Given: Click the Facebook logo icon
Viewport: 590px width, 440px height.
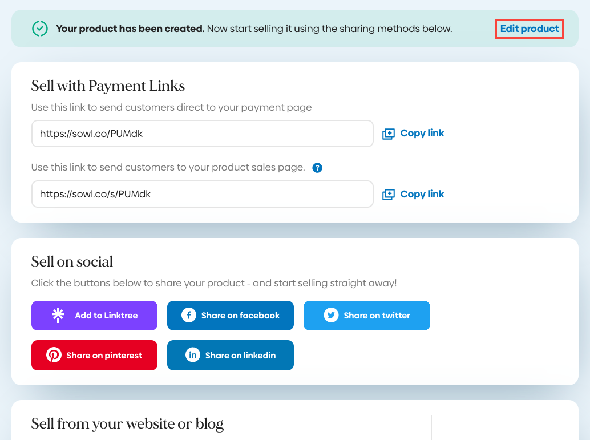Looking at the screenshot, I should (188, 316).
